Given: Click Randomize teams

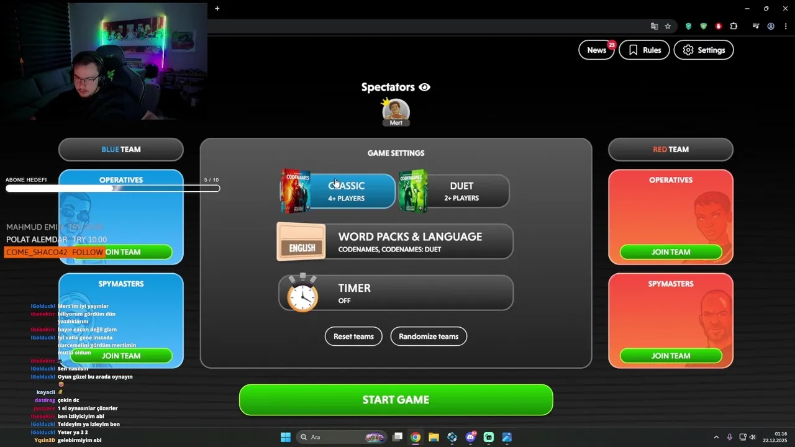Looking at the screenshot, I should [429, 336].
